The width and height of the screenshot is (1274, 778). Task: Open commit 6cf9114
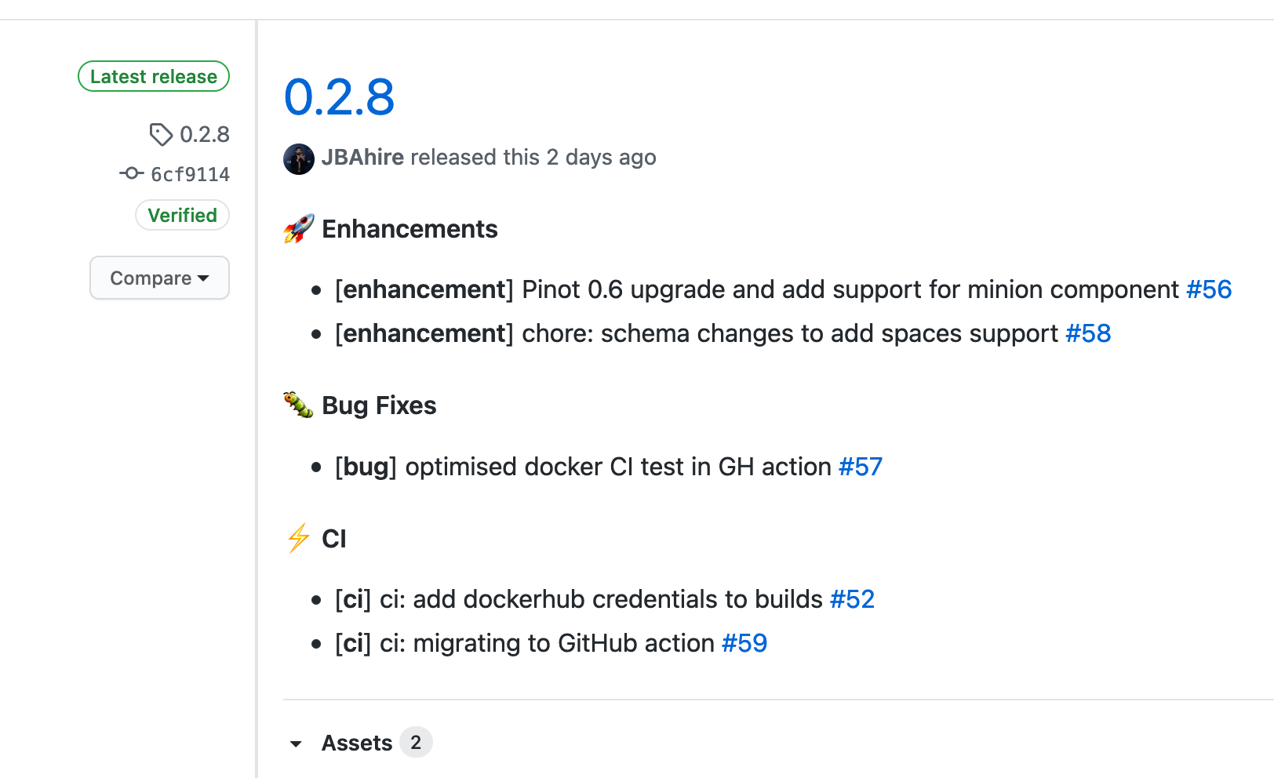190,174
